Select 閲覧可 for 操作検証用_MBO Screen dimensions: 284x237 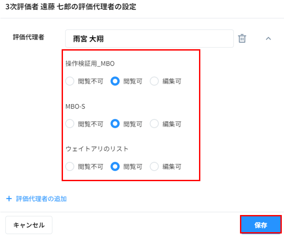coord(115,81)
